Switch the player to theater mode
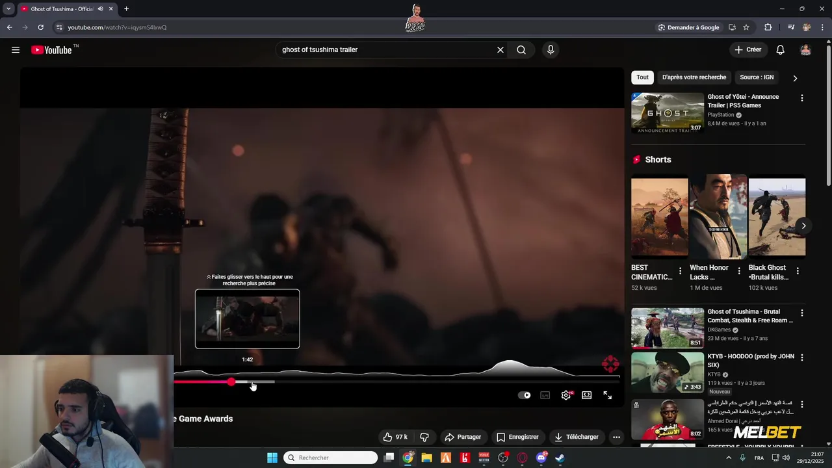Image resolution: width=832 pixels, height=468 pixels. click(x=587, y=395)
